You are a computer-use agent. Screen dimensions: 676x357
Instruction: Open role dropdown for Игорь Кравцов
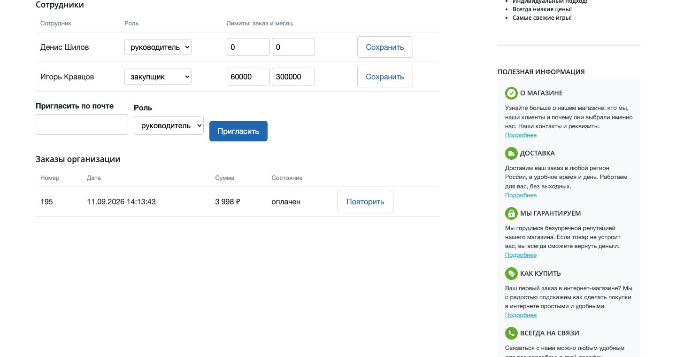pyautogui.click(x=158, y=77)
